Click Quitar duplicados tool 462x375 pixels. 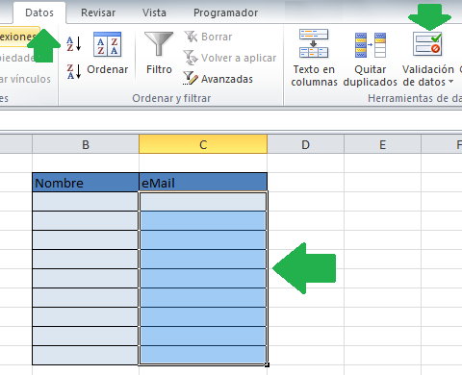(371, 59)
